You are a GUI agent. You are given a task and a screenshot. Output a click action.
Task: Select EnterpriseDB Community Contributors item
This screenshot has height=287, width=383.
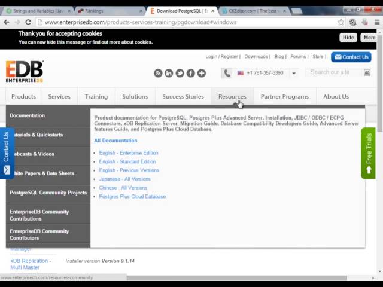(x=48, y=234)
